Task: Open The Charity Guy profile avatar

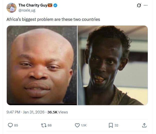Action: tap(11, 8)
